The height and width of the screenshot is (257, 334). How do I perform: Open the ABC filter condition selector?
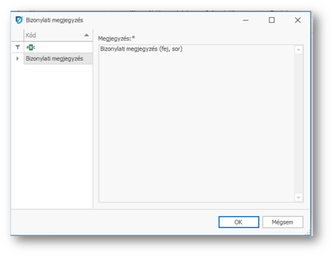(x=31, y=47)
